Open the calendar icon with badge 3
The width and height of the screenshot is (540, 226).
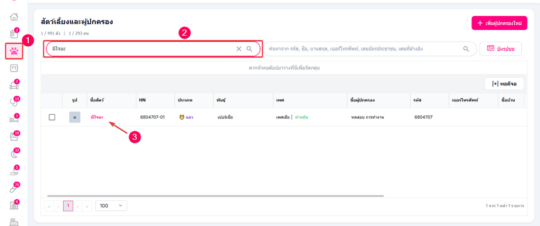[14, 33]
